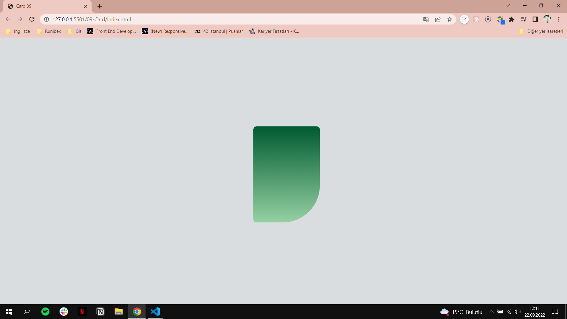Click the share page icon
This screenshot has height=319, width=567.
point(438,19)
